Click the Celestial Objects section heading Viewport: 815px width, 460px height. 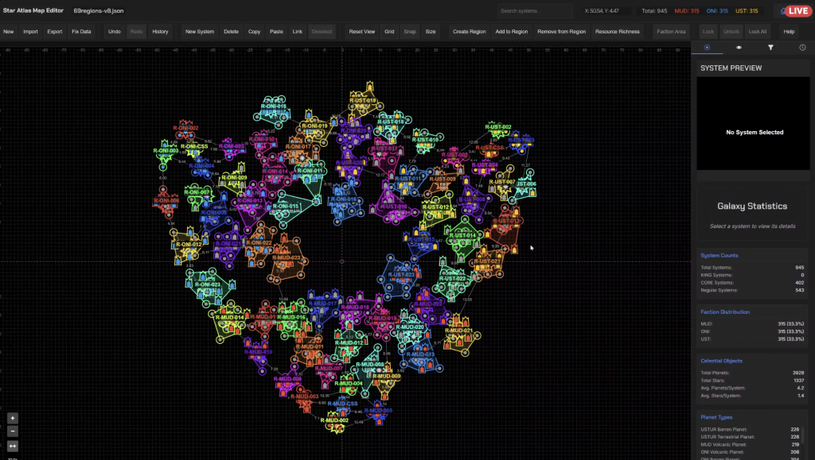721,361
